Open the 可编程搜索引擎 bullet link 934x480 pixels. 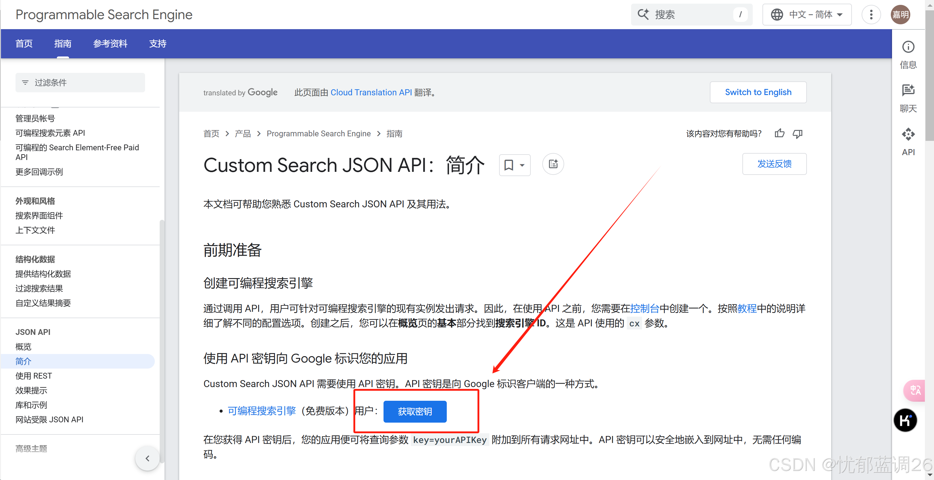pos(262,411)
